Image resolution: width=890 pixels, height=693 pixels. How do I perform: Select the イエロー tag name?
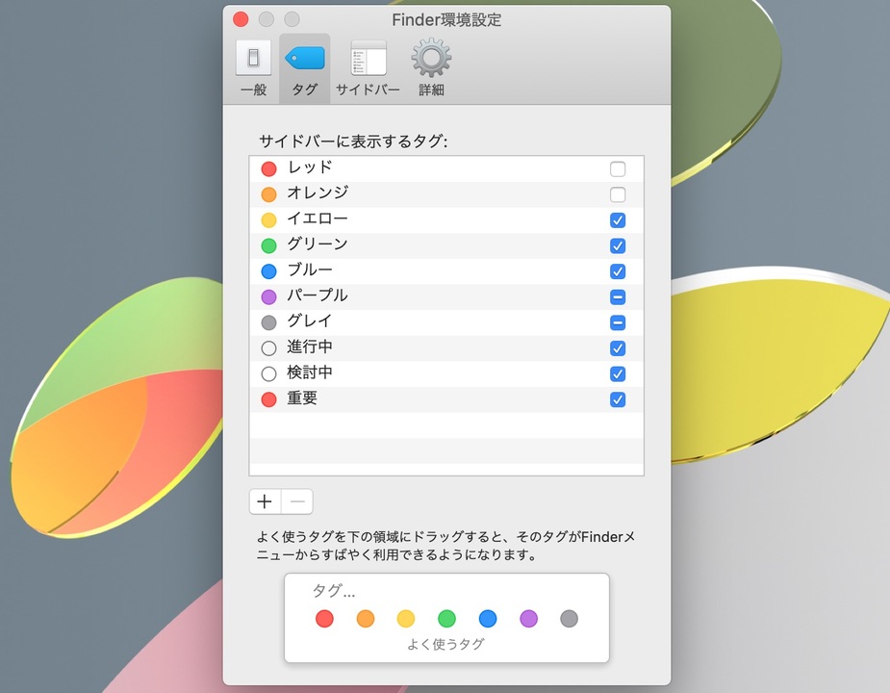point(317,218)
